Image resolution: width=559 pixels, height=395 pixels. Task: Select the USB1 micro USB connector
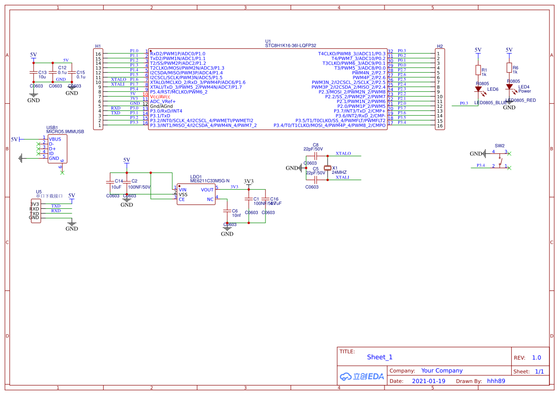pyautogui.click(x=57, y=149)
